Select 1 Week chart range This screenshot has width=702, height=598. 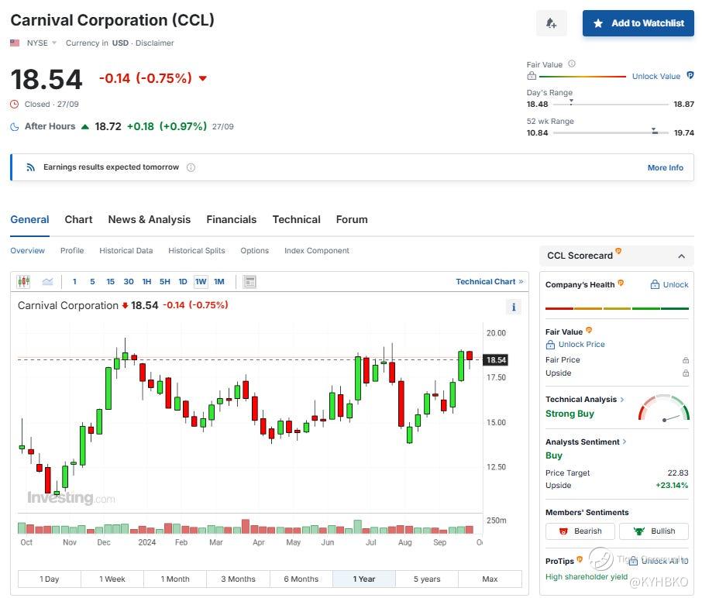(112, 579)
